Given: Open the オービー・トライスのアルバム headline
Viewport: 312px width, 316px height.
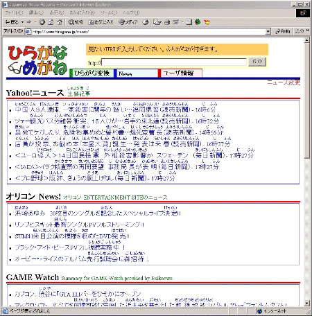Looking at the screenshot, I should click(82, 259).
